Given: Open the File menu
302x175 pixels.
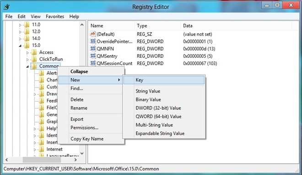Looking at the screenshot, I should (9, 16).
